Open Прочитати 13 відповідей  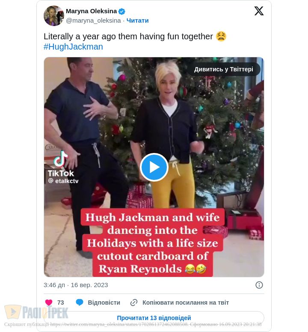pos(154,318)
